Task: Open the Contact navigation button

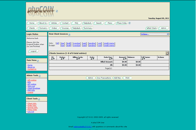Action: click(65, 23)
